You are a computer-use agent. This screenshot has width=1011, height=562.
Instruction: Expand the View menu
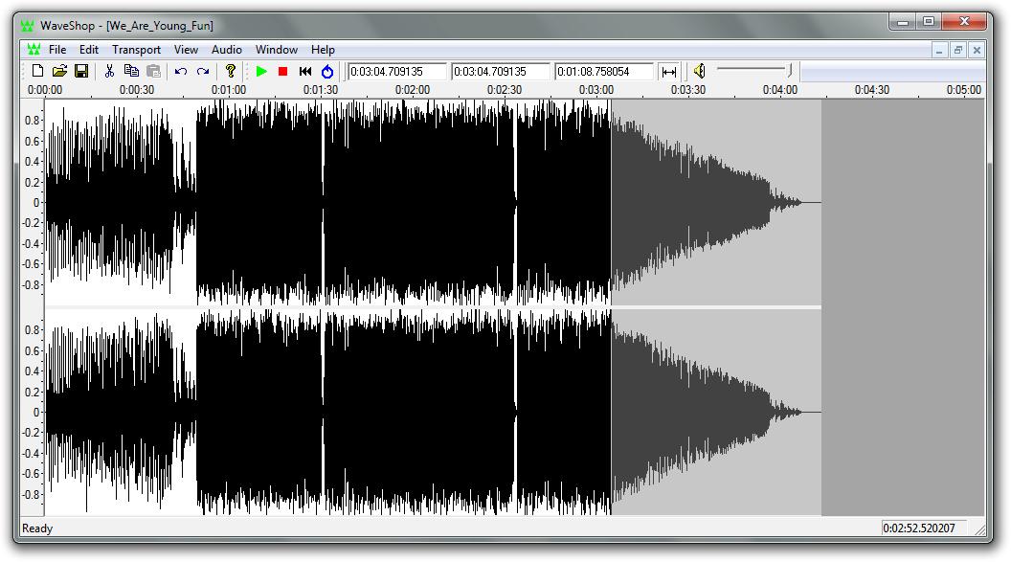[x=186, y=50]
